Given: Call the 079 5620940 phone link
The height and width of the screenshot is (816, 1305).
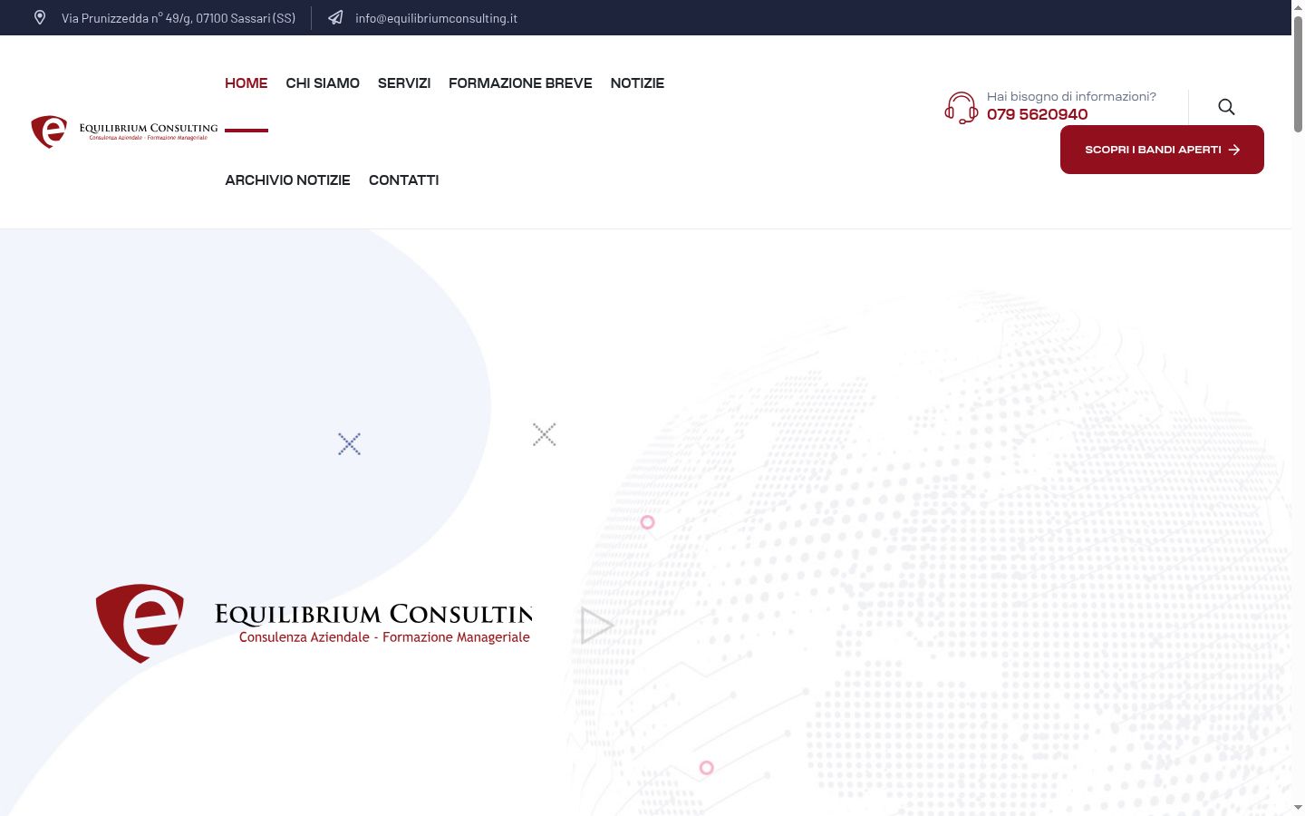Looking at the screenshot, I should point(1037,114).
